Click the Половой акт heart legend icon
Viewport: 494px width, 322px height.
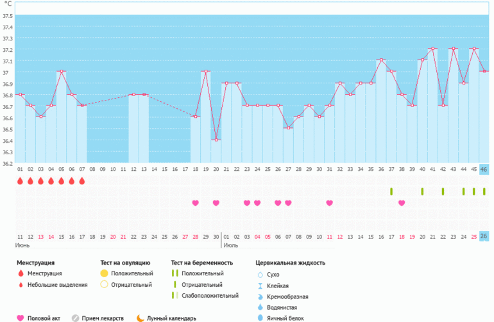click(20, 318)
